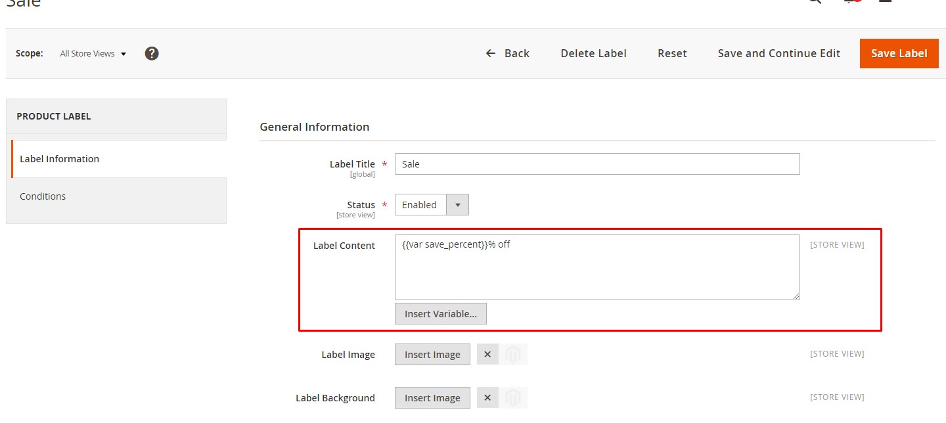Click Save and Continue Edit
Image resolution: width=946 pixels, height=423 pixels.
point(778,54)
